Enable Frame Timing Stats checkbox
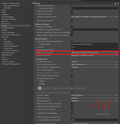120x124 pixels. click(72, 11)
